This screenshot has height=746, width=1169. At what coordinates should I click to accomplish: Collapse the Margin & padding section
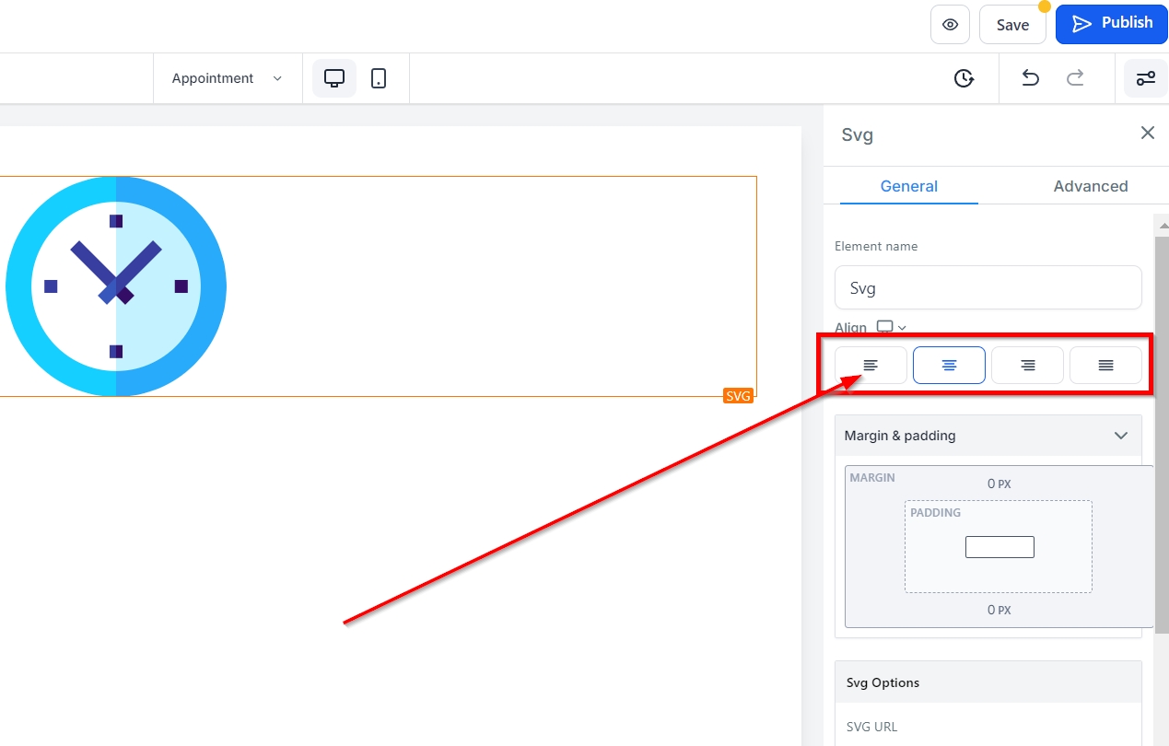pos(1120,436)
